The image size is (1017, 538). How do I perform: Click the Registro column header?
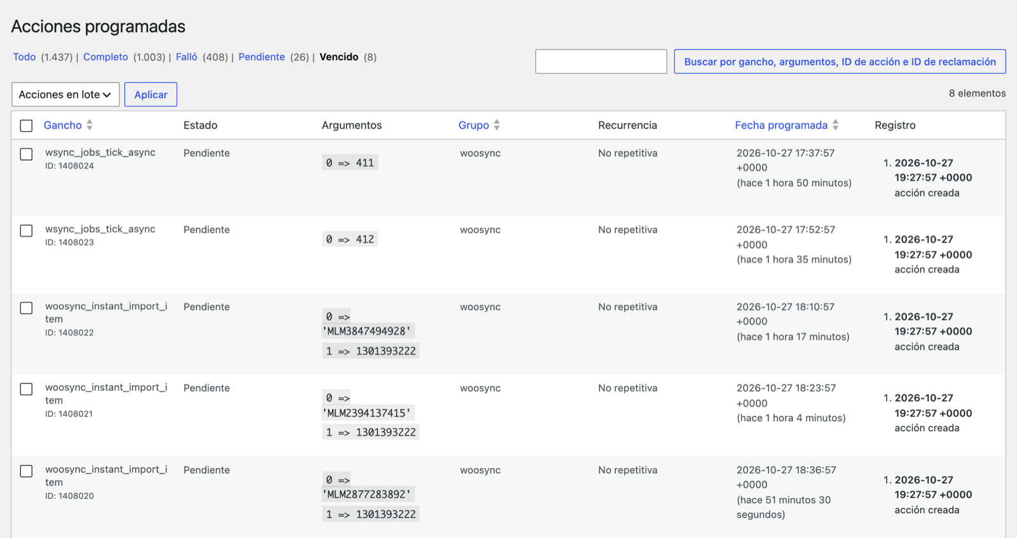(x=895, y=125)
